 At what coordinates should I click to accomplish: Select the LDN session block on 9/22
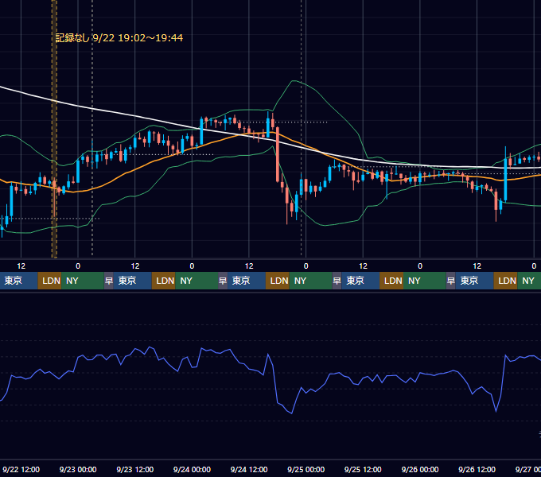point(49,281)
